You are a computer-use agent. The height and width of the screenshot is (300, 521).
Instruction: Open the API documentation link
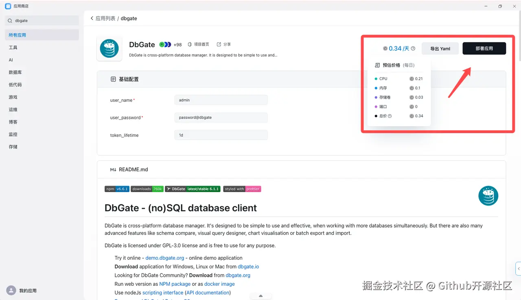coord(208,293)
